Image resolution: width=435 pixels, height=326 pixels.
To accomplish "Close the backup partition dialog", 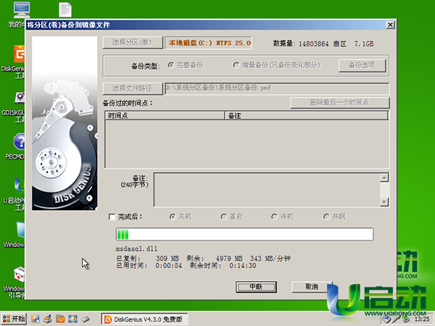I will point(390,25).
